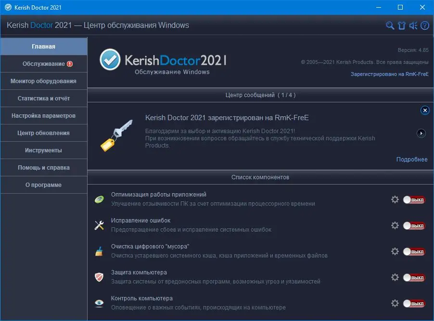Open Помощь и справка section
Viewport: 434px width, 321px height.
tap(44, 168)
